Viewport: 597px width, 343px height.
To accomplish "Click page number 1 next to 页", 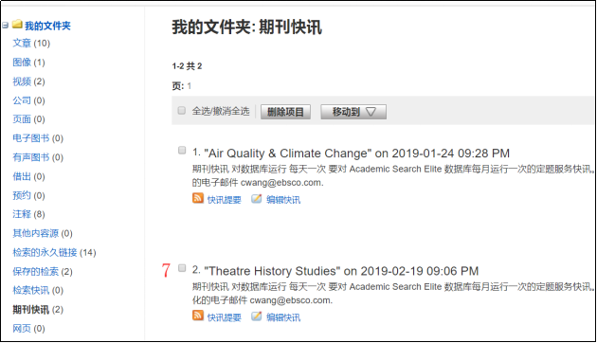I will click(x=189, y=86).
